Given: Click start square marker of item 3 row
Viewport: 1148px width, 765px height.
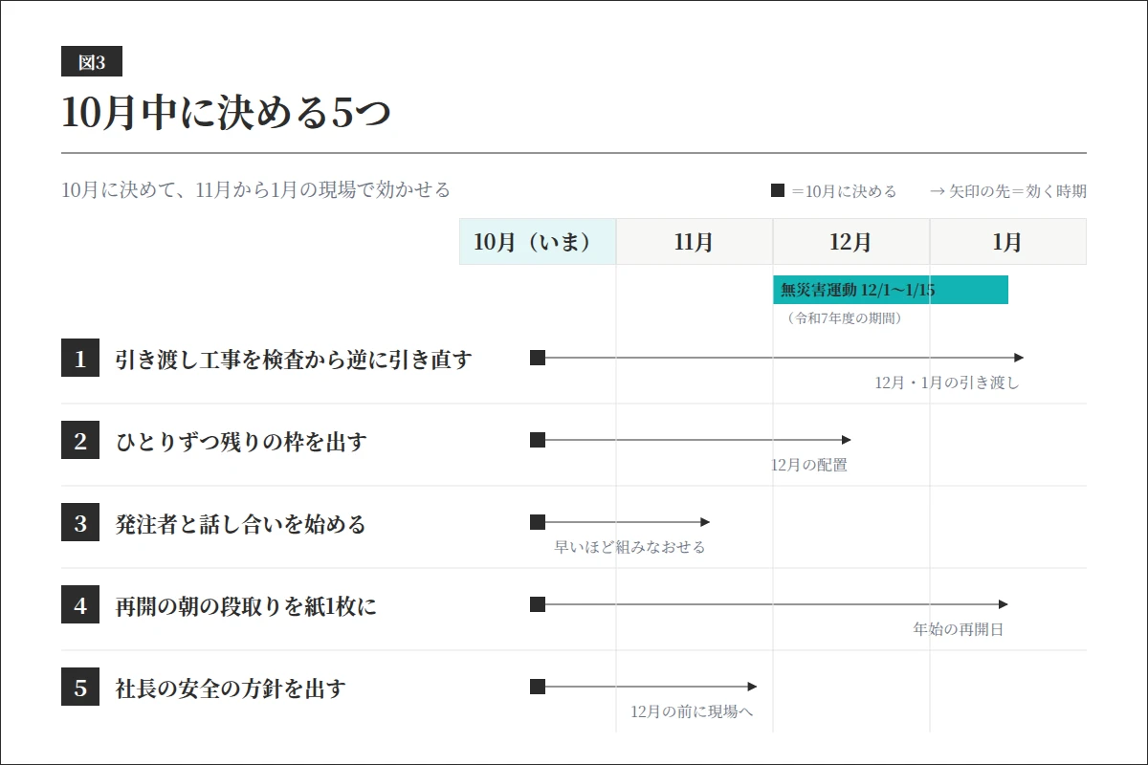Looking at the screenshot, I should [538, 522].
